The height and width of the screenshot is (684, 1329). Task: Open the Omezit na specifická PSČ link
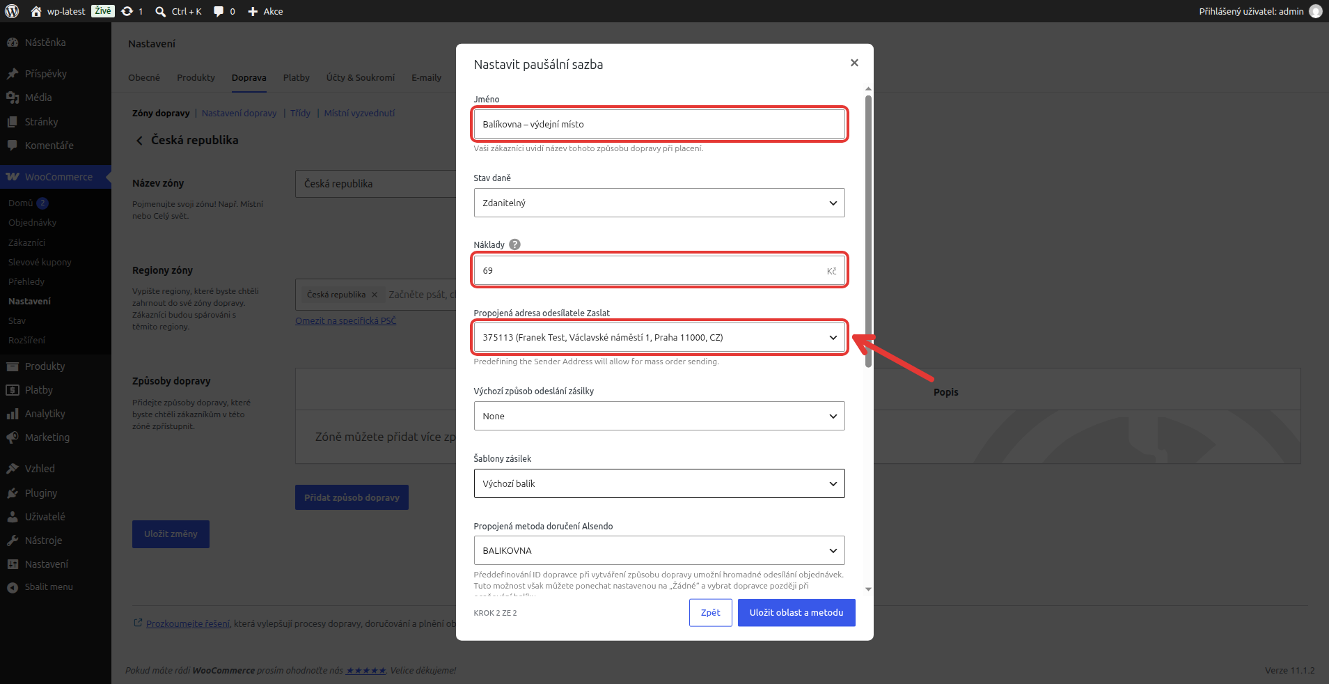click(346, 320)
